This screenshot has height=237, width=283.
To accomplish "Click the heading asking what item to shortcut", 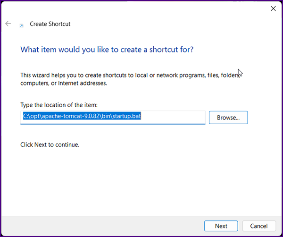I will 107,50.
